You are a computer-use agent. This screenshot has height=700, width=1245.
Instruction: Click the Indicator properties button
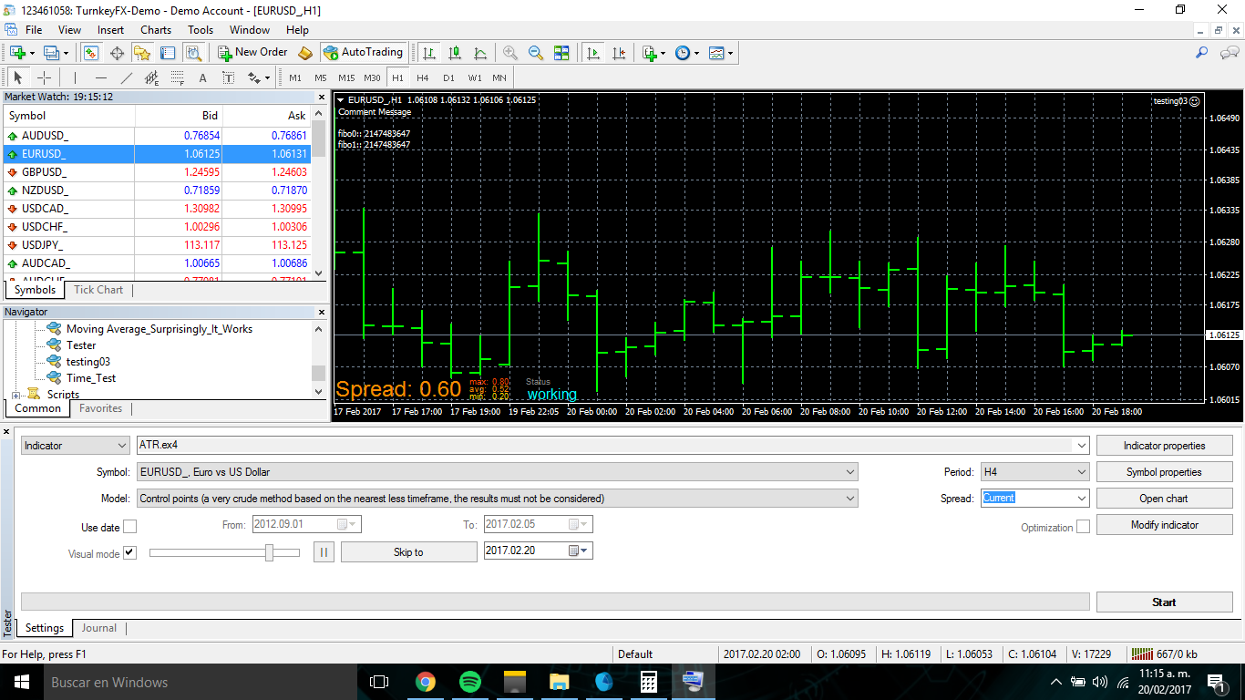[1164, 446]
